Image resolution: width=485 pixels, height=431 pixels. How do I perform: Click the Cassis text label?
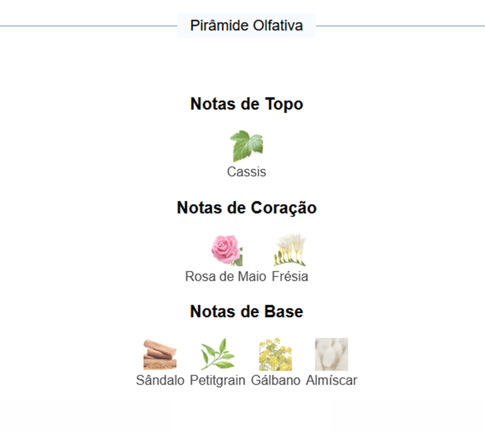[x=246, y=172]
